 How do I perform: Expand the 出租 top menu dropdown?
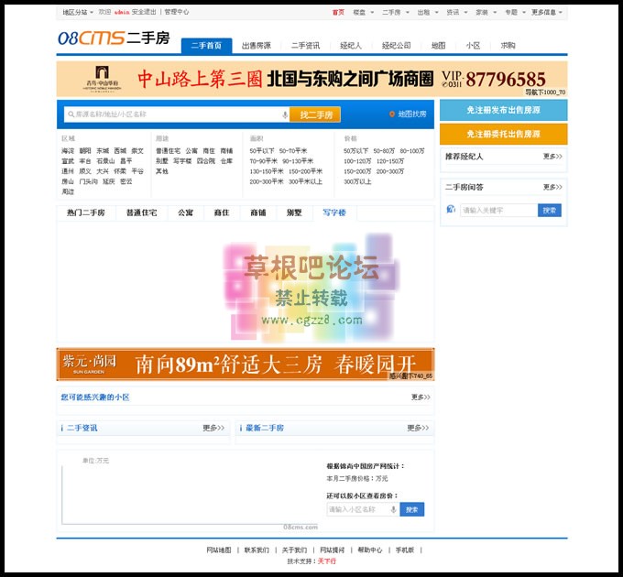coord(428,12)
